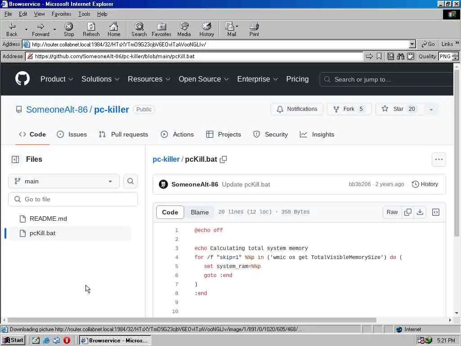Click the Notifications button
Image resolution: width=461 pixels, height=346 pixels.
pos(297,109)
